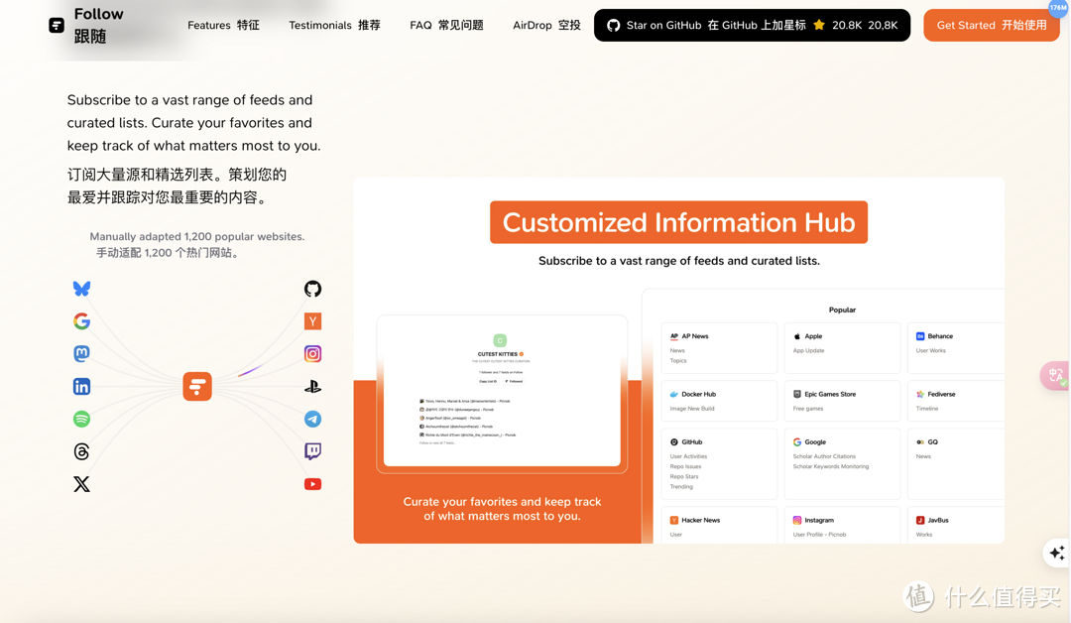Click the GitHub icon in Star button
Viewport: 1071px width, 623px height.
pyautogui.click(x=614, y=25)
